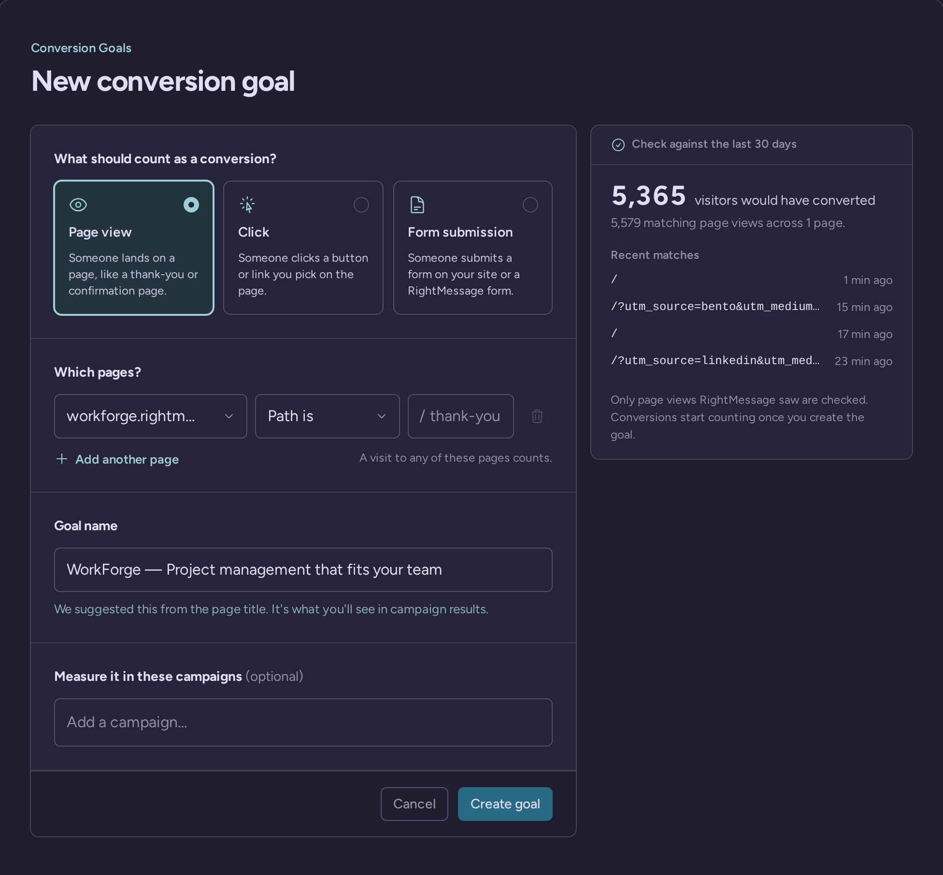
Task: Click the /?utm_source=linkedin recent match row
Action: tap(751, 361)
